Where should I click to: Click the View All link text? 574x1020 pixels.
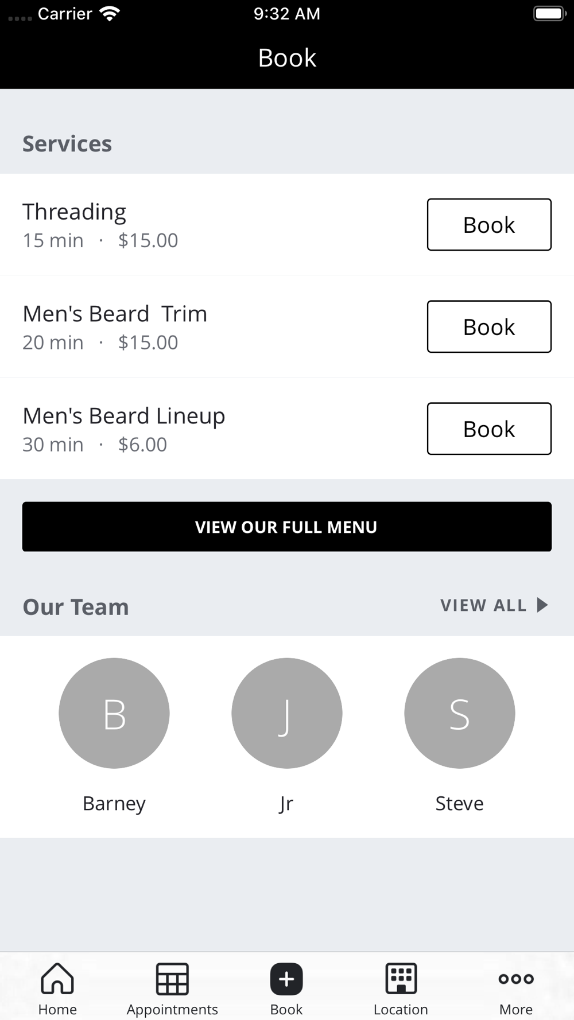(x=483, y=605)
